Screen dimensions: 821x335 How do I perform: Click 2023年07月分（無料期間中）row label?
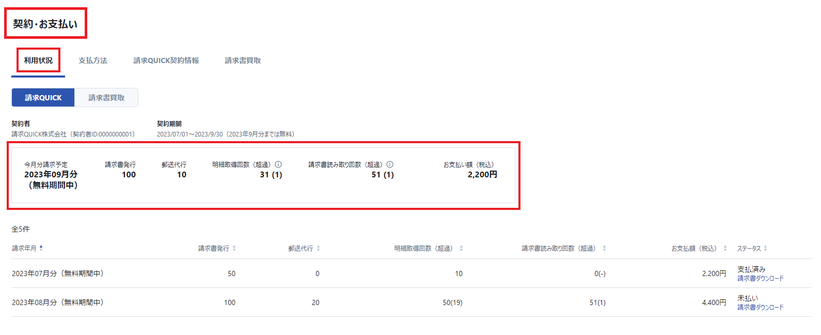59,273
